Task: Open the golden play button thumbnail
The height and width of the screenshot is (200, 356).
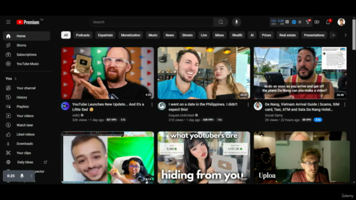Action: tap(107, 73)
